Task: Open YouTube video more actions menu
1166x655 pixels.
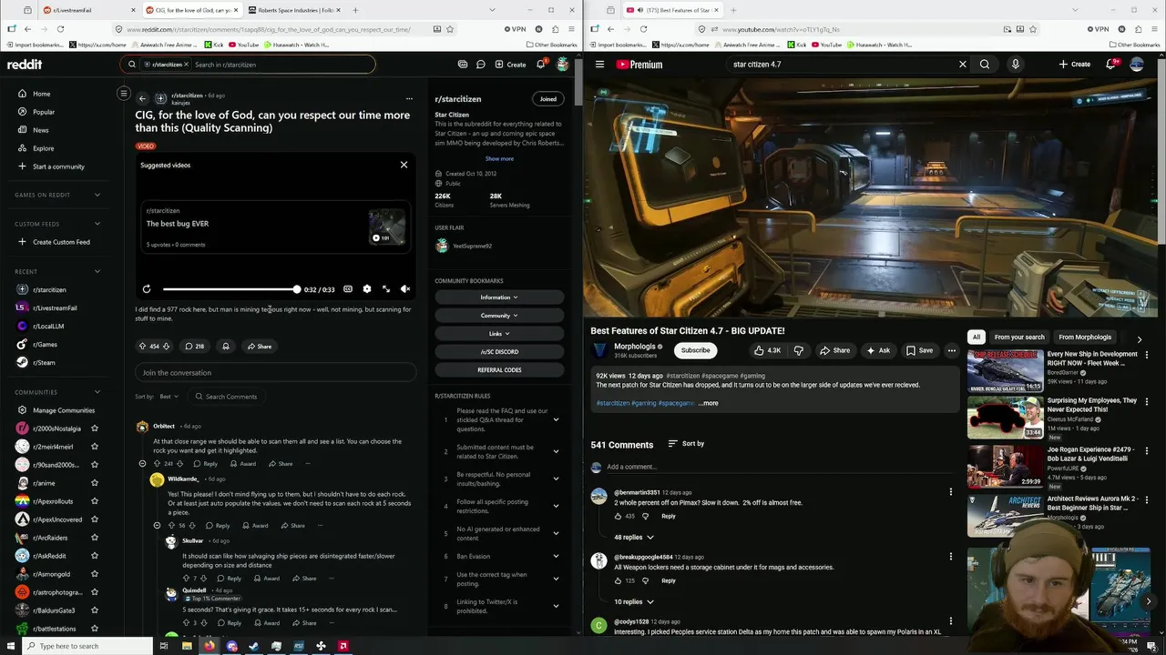Action: [951, 350]
